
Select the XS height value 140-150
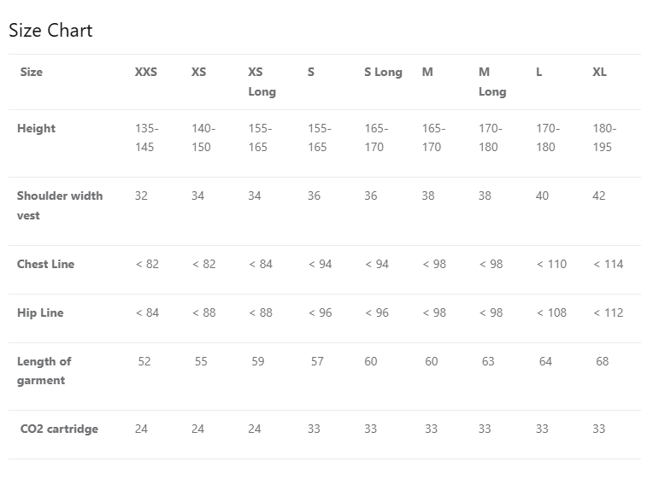(x=203, y=138)
